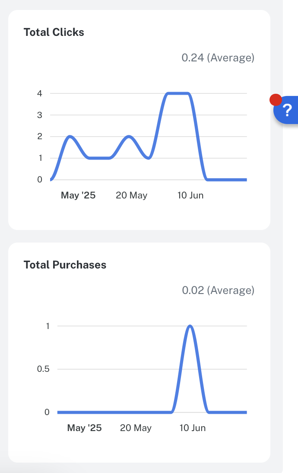Click the 0.24 (Average) label

pyautogui.click(x=218, y=58)
